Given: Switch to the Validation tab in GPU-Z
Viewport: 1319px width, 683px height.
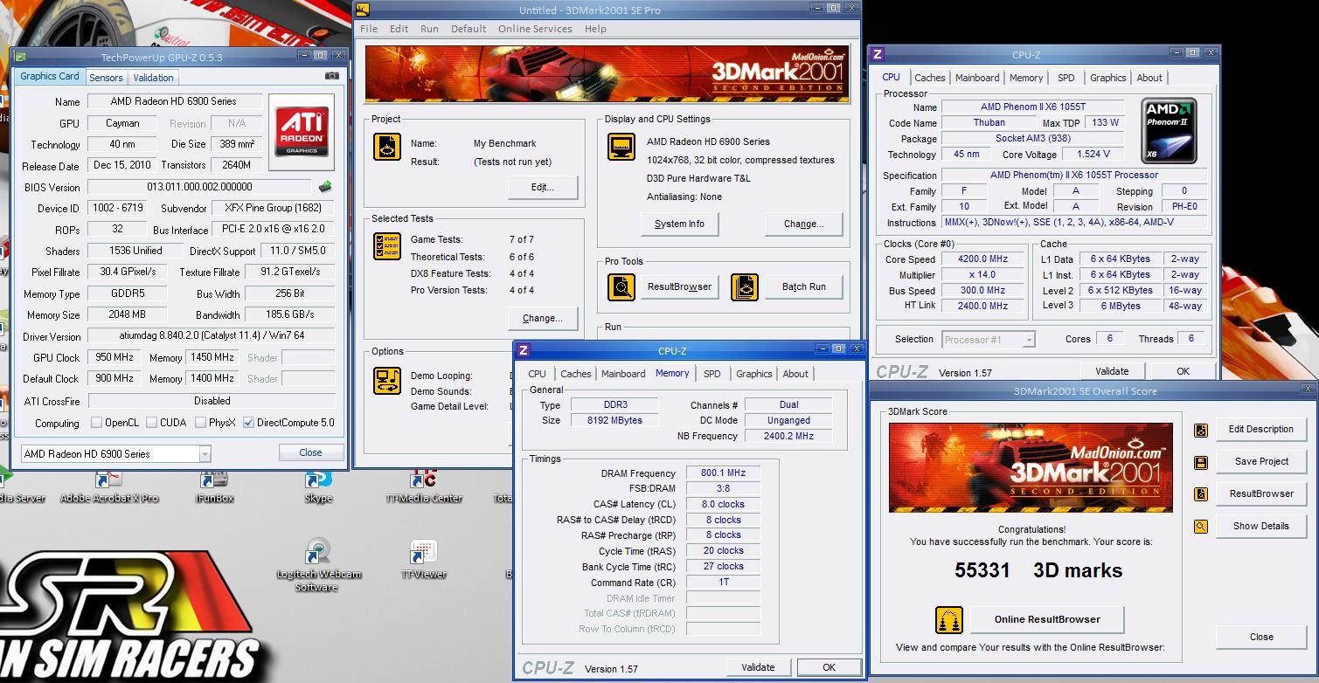Looking at the screenshot, I should coord(153,77).
